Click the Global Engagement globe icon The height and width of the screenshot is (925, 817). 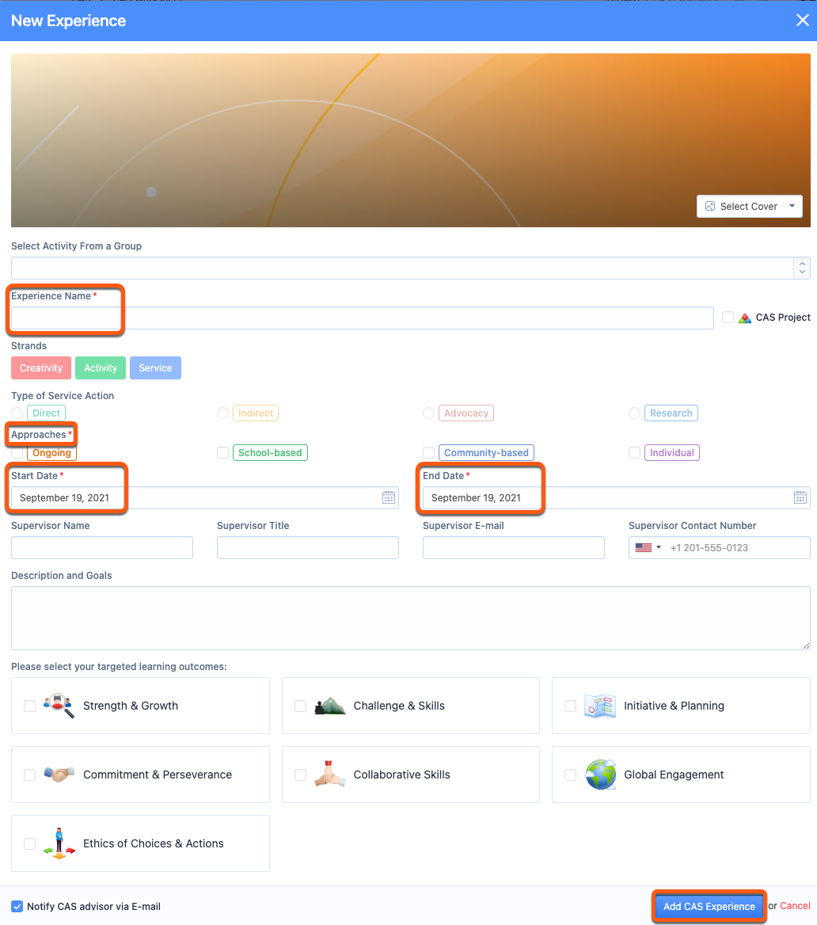tap(601, 775)
